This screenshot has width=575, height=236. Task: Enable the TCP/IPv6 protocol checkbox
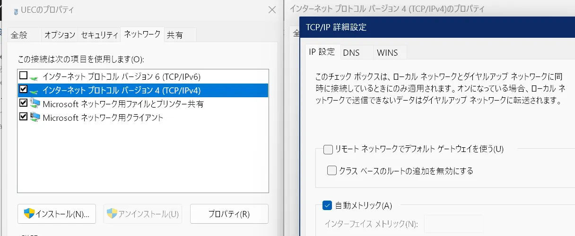coord(23,76)
